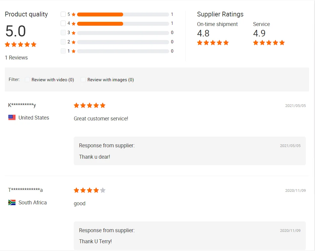Viewport: 315px width, 251px height.
Task: Enable Review with images filter
Action: [83, 80]
